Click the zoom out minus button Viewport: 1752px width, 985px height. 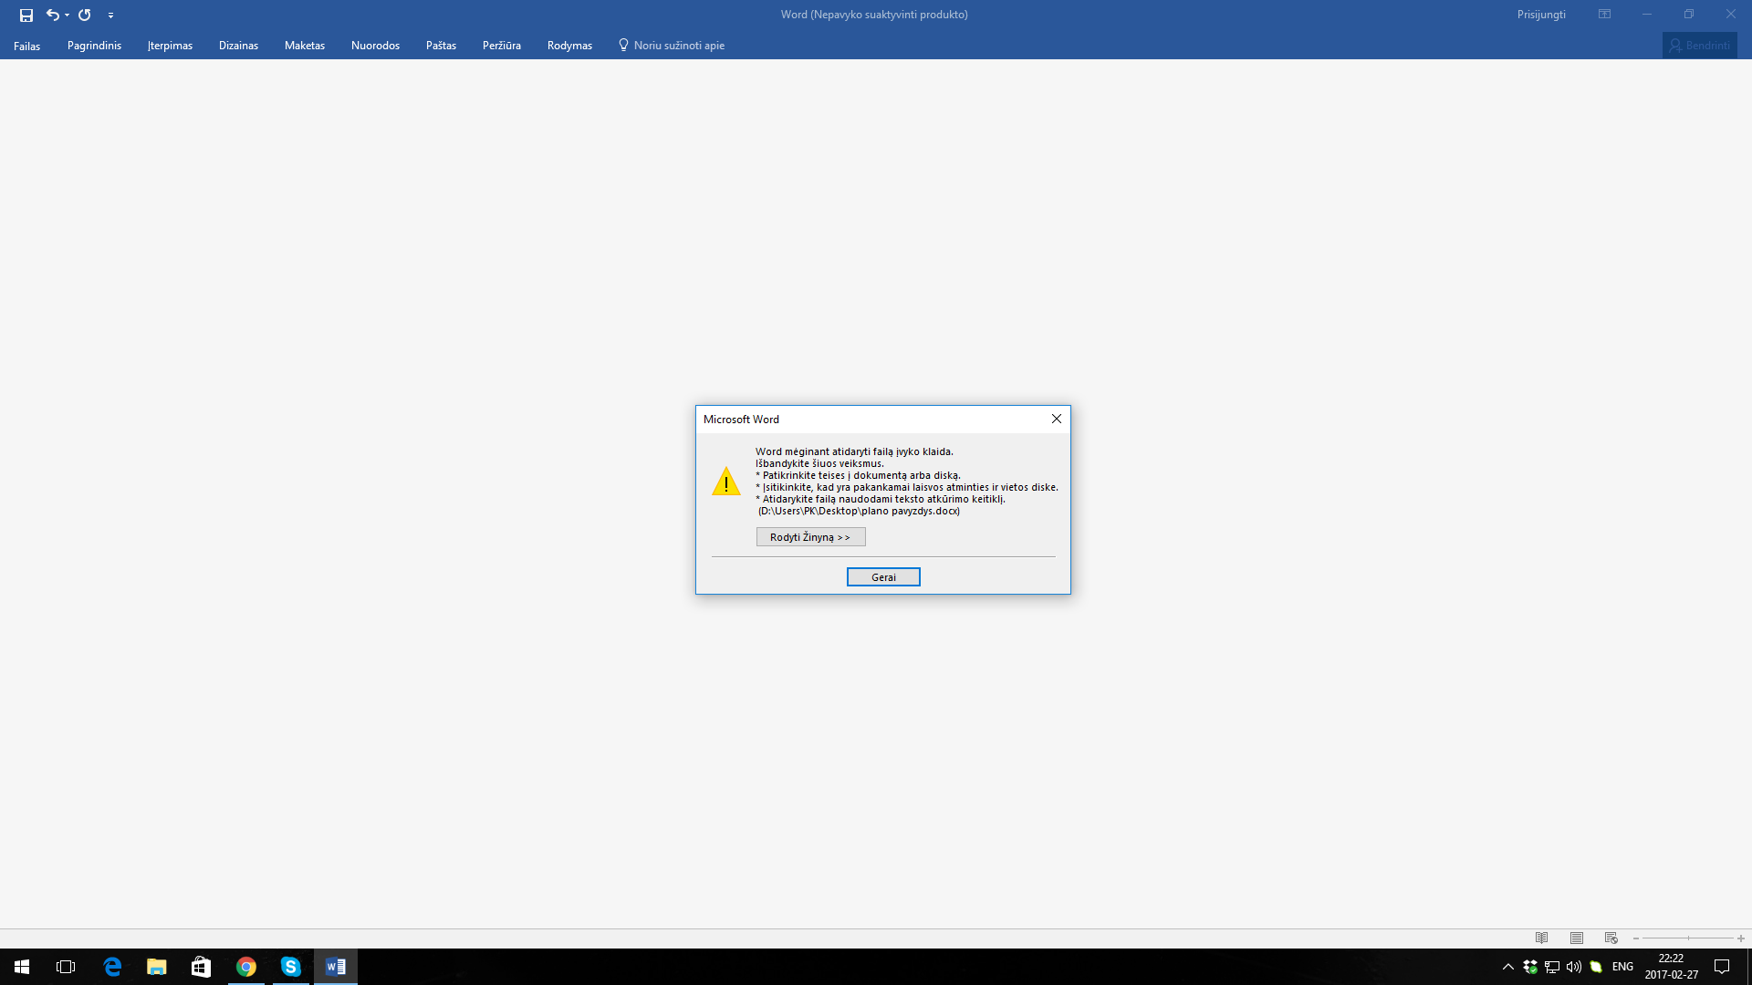(x=1636, y=938)
